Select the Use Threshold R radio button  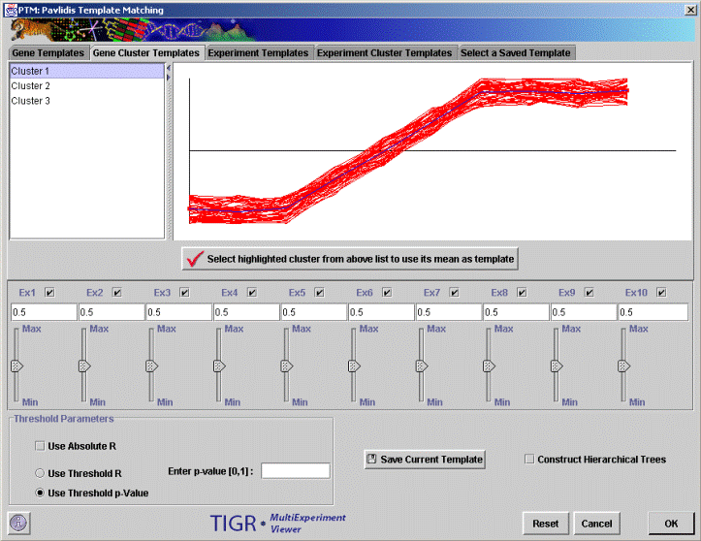tap(41, 473)
